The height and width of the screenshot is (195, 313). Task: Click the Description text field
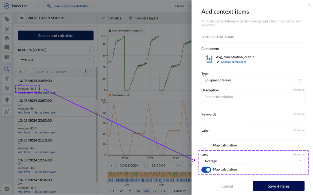(253, 100)
